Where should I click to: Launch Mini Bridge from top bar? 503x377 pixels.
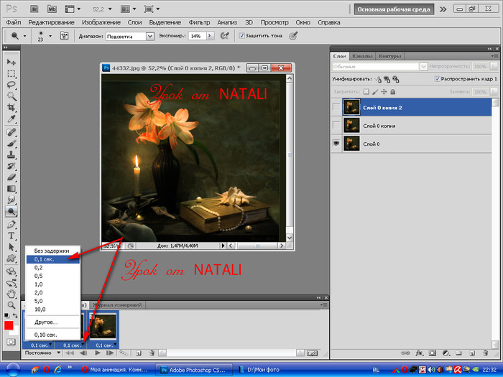[x=52, y=9]
